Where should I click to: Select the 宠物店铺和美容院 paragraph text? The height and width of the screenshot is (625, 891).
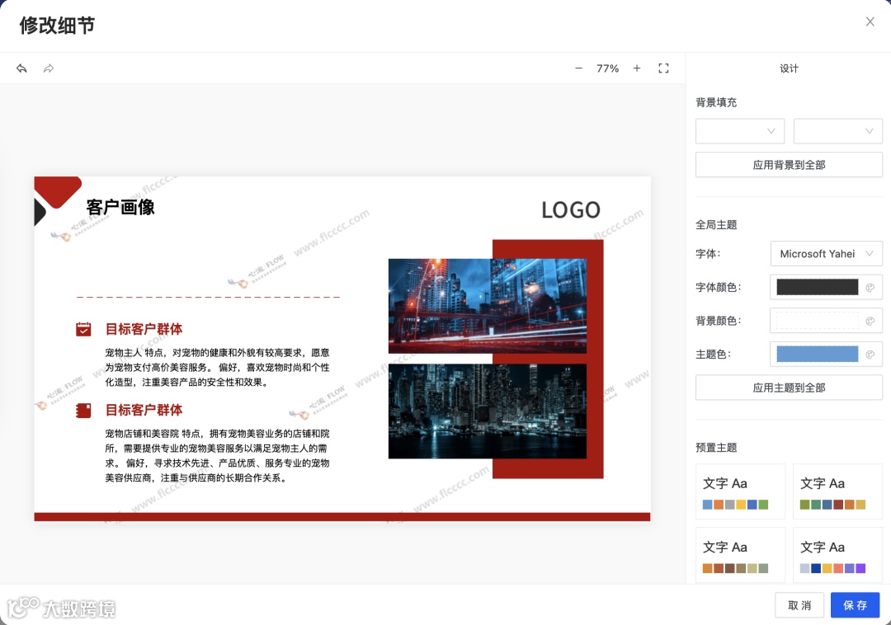(x=217, y=456)
